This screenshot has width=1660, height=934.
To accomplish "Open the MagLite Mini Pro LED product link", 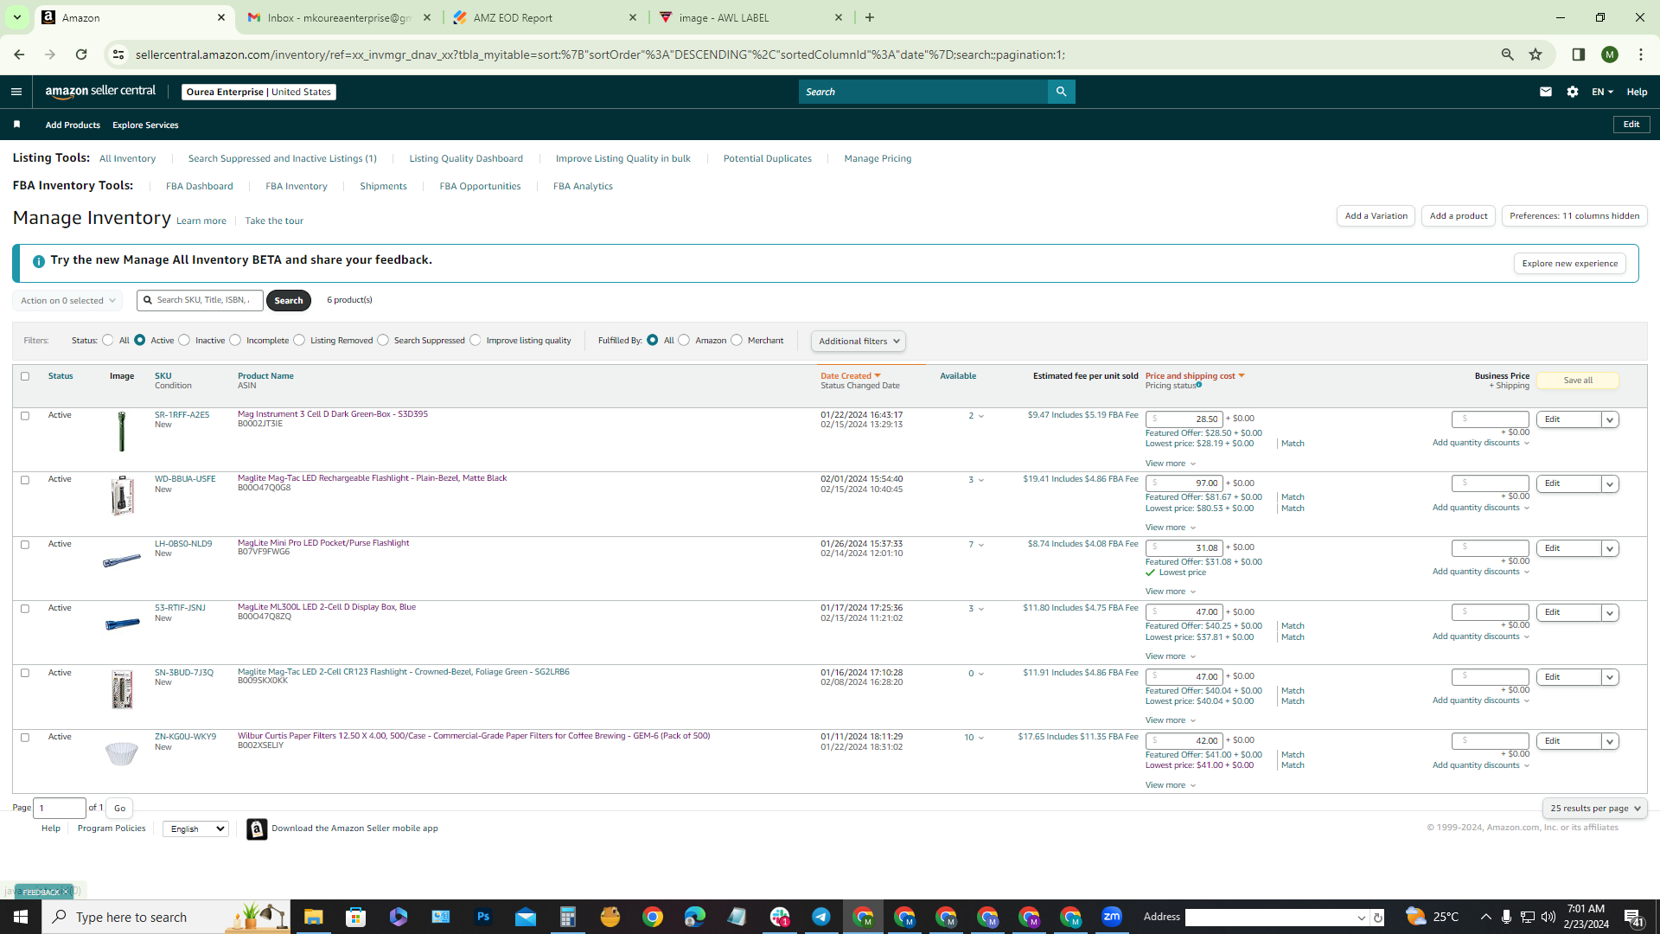I will point(323,543).
